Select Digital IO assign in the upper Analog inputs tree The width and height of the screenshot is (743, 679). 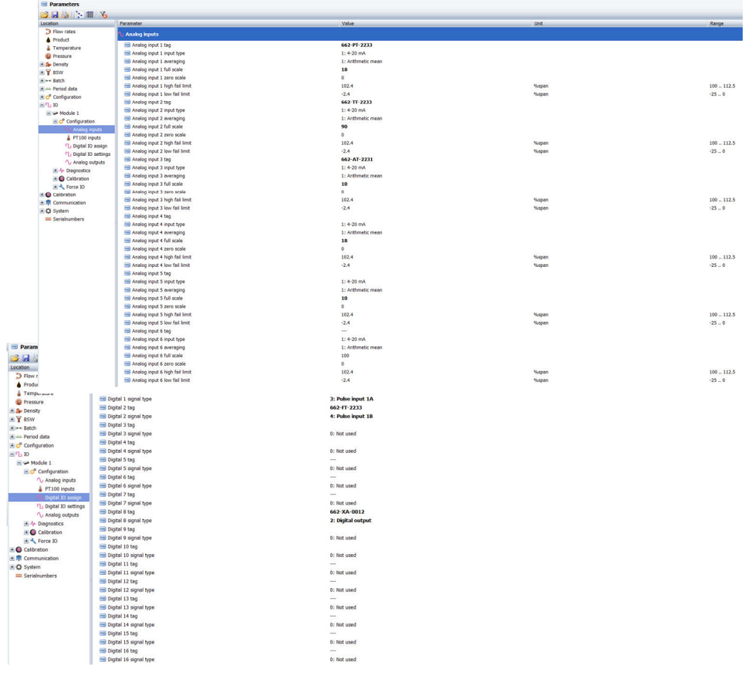click(x=90, y=146)
